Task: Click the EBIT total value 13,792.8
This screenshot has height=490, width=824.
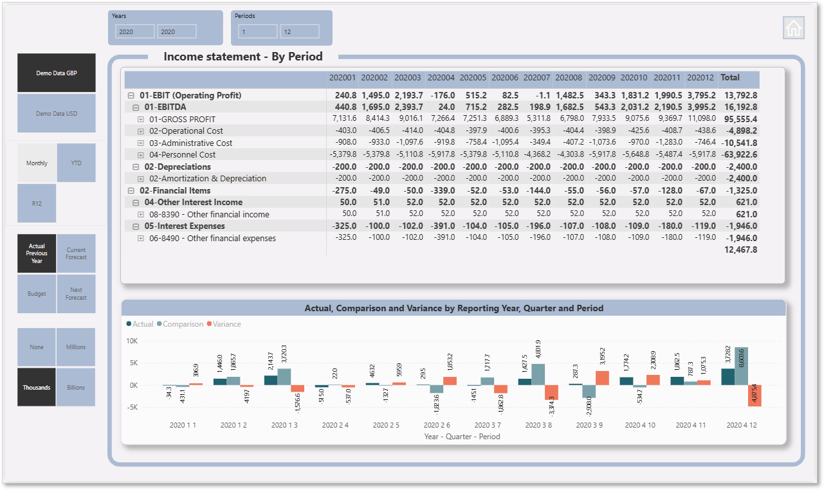Action: (x=741, y=95)
